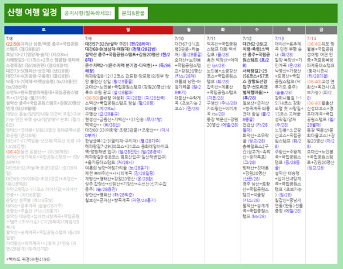The width and height of the screenshot is (343, 269).
Task: Open 주왕산+주왕계곡 trip on 7/13
Action: coord(288,159)
